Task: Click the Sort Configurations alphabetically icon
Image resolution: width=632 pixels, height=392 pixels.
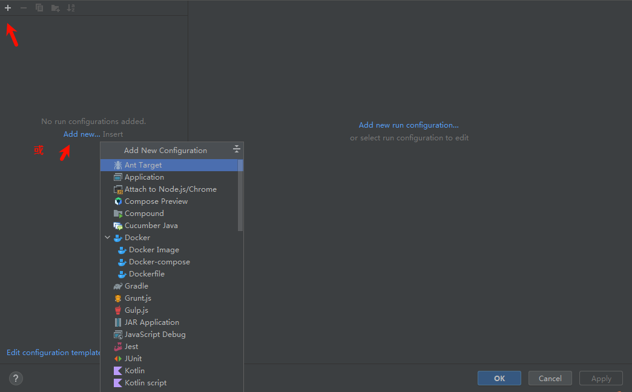Action: (71, 8)
